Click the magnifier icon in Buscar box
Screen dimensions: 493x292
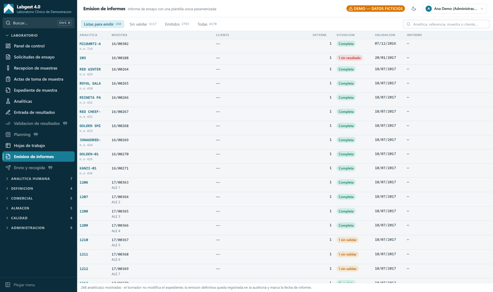click(8, 23)
